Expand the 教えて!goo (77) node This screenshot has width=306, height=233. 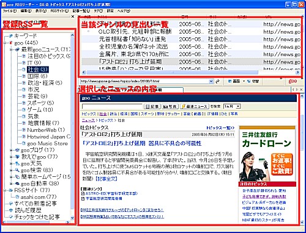pos(12,157)
